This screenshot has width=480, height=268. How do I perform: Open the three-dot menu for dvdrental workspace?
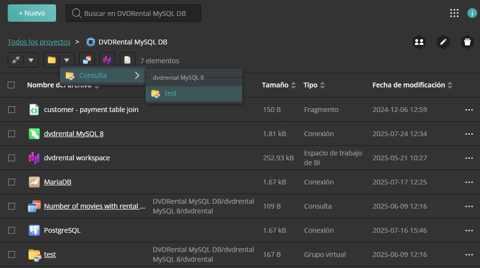(468, 158)
